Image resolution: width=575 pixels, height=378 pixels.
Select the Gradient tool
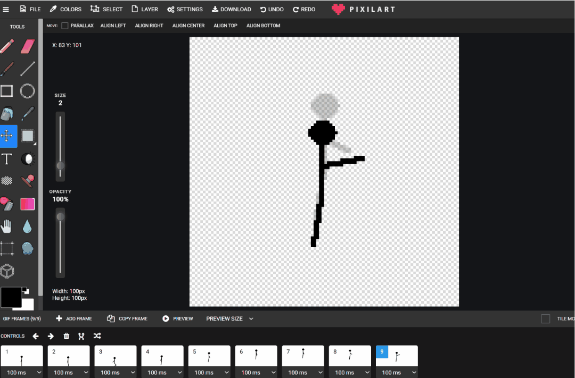click(28, 204)
